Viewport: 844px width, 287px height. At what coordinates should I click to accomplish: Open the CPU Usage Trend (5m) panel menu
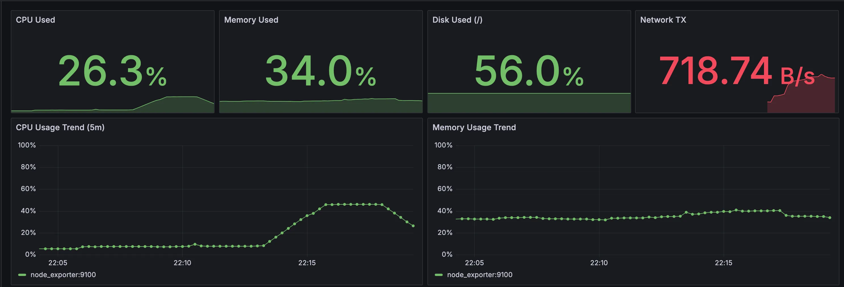point(60,127)
